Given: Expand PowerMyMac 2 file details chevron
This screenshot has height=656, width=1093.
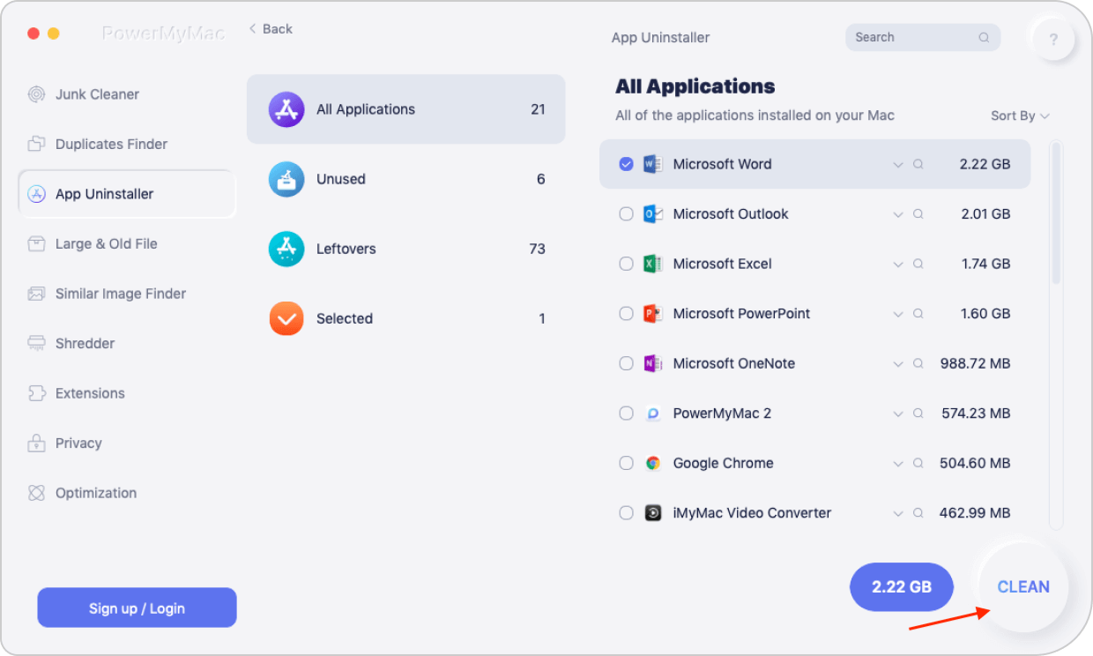Looking at the screenshot, I should tap(898, 414).
